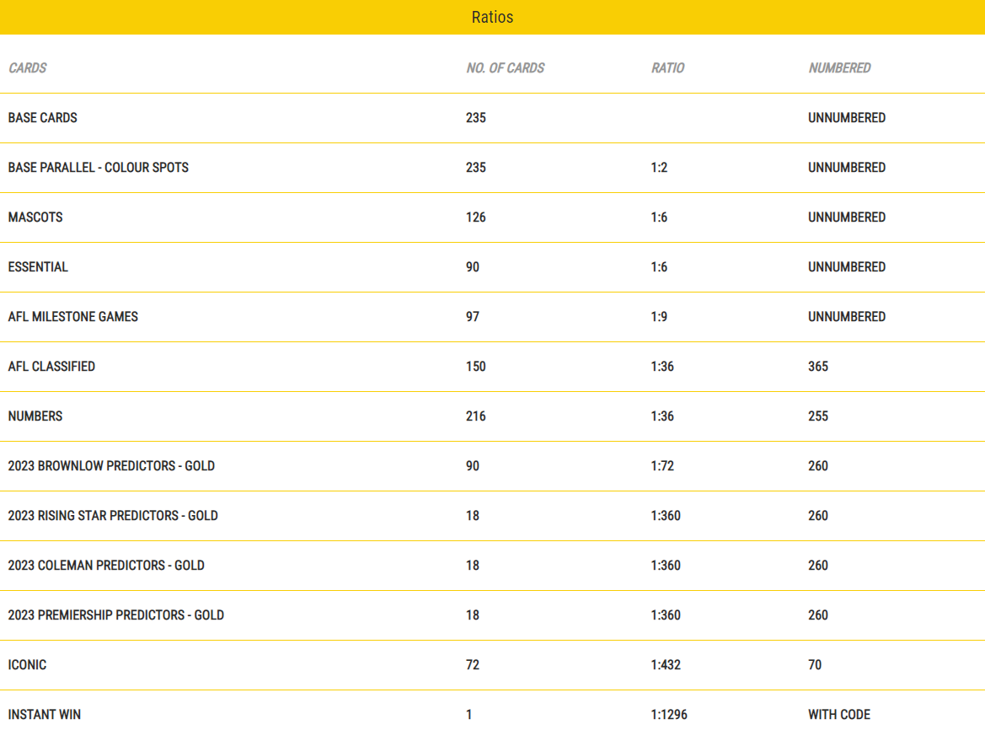
Task: Click the yellow Ratios header bar
Action: tap(492, 17)
